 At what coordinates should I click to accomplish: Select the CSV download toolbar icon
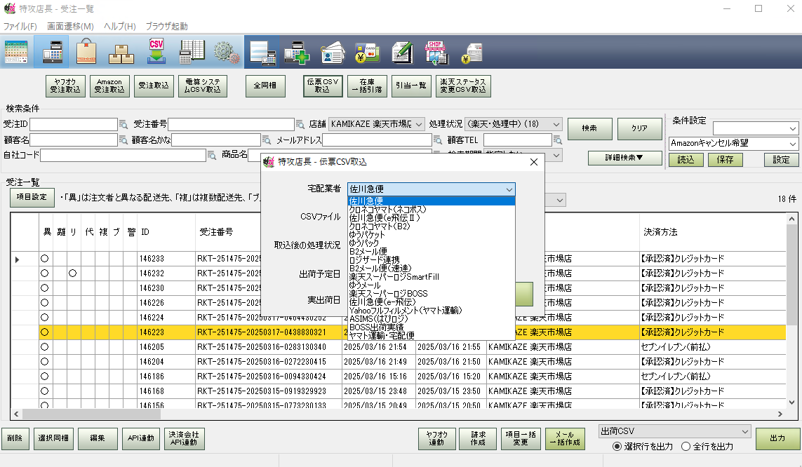coord(156,51)
